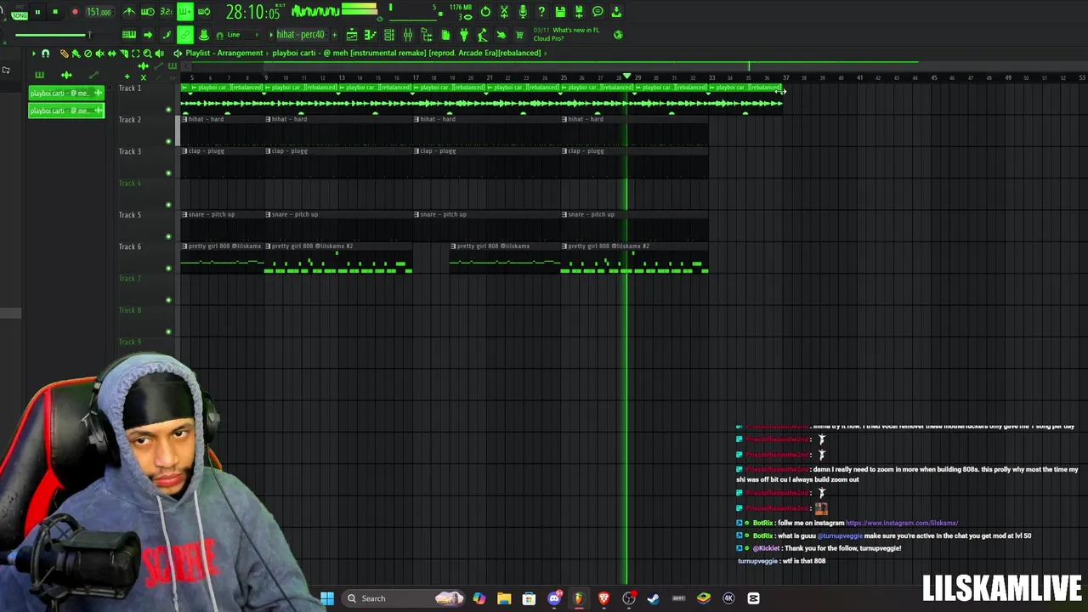Select the Mute tool speaker icon
Image resolution: width=1088 pixels, height=612 pixels.
pos(99,54)
